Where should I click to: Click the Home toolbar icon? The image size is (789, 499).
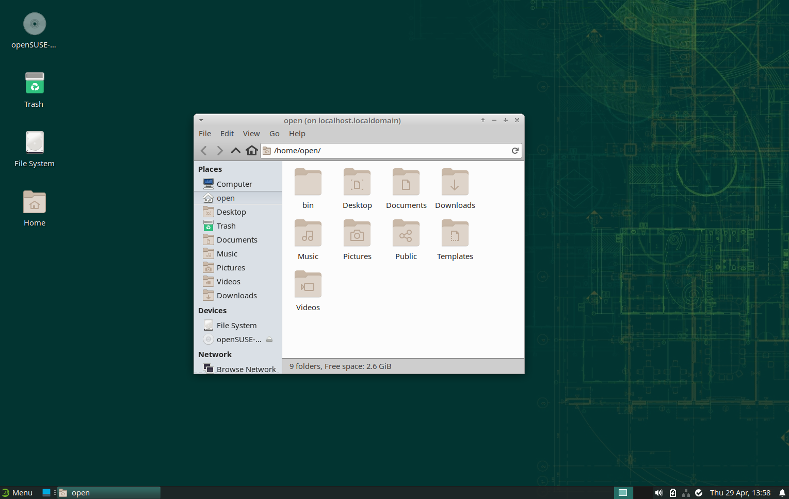[252, 151]
